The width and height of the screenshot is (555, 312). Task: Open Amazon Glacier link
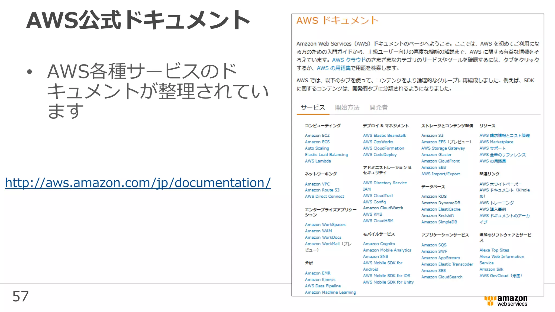point(436,155)
